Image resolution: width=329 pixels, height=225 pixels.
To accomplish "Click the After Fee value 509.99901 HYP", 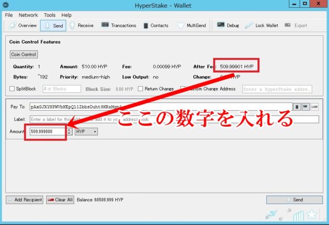I will coord(236,67).
